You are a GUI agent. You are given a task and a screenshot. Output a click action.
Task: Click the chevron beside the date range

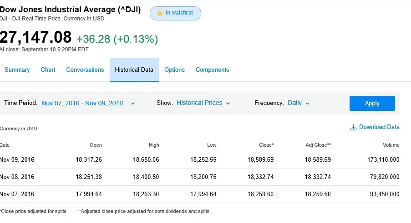click(x=133, y=104)
